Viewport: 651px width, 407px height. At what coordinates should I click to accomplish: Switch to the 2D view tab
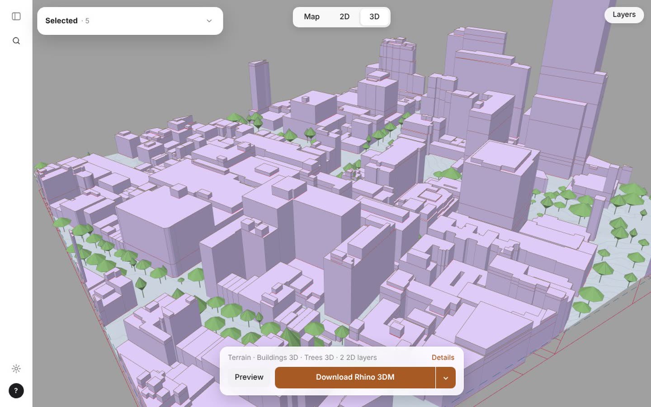[x=344, y=17]
